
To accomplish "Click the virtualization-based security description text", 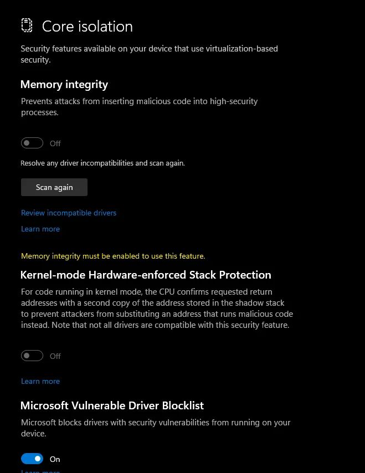I will 150,54.
